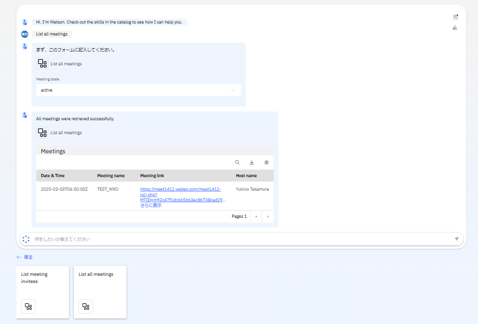This screenshot has height=324, width=478.
Task: Click the Host name column header
Action: point(246,176)
